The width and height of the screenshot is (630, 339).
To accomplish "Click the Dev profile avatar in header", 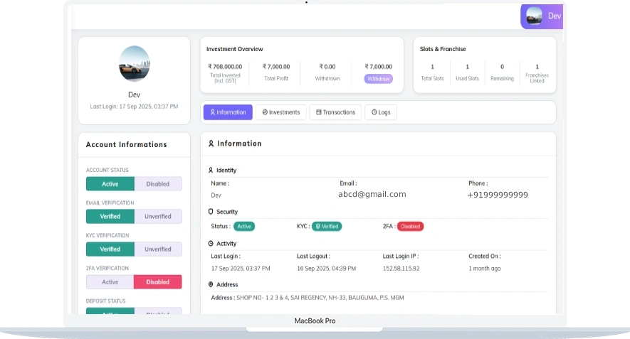I will point(533,16).
